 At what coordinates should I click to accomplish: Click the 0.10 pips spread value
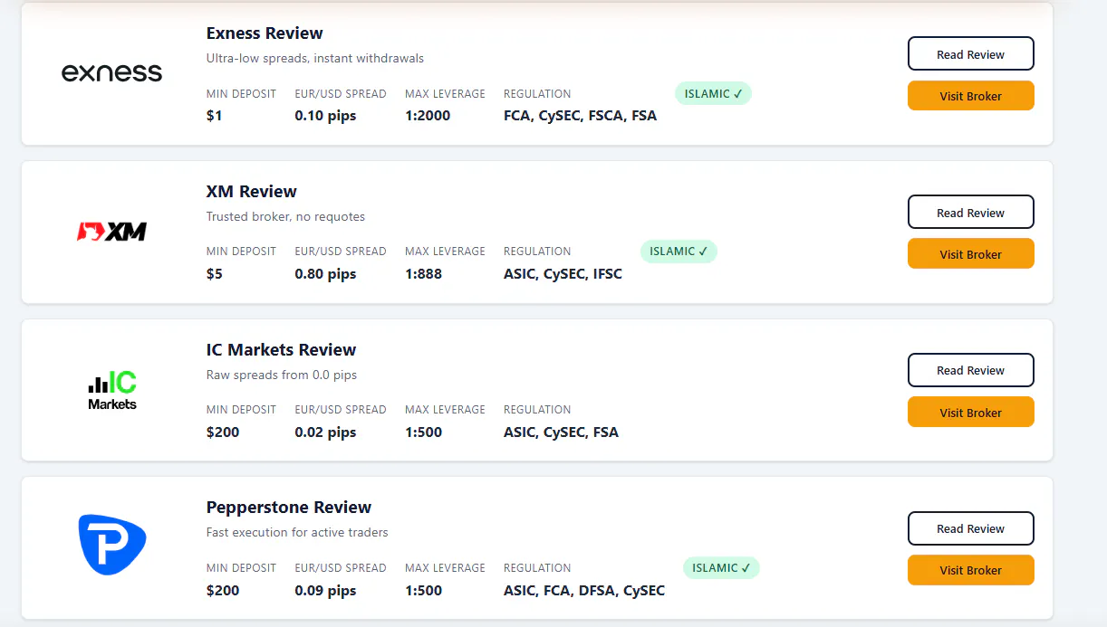click(325, 116)
